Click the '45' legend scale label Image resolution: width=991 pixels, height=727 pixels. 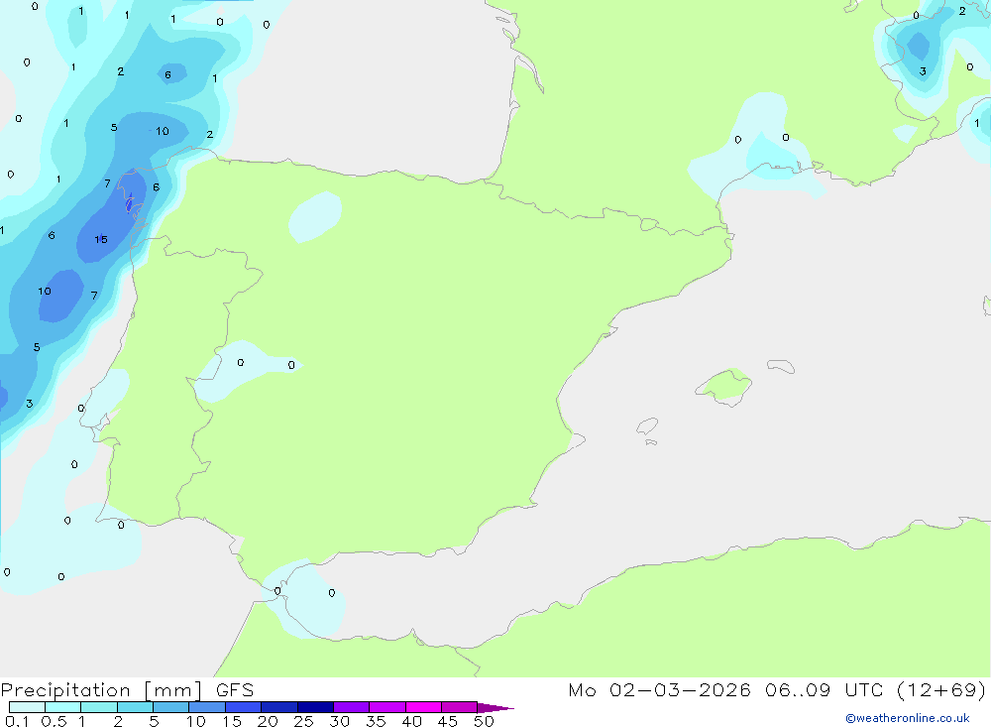[x=448, y=721]
